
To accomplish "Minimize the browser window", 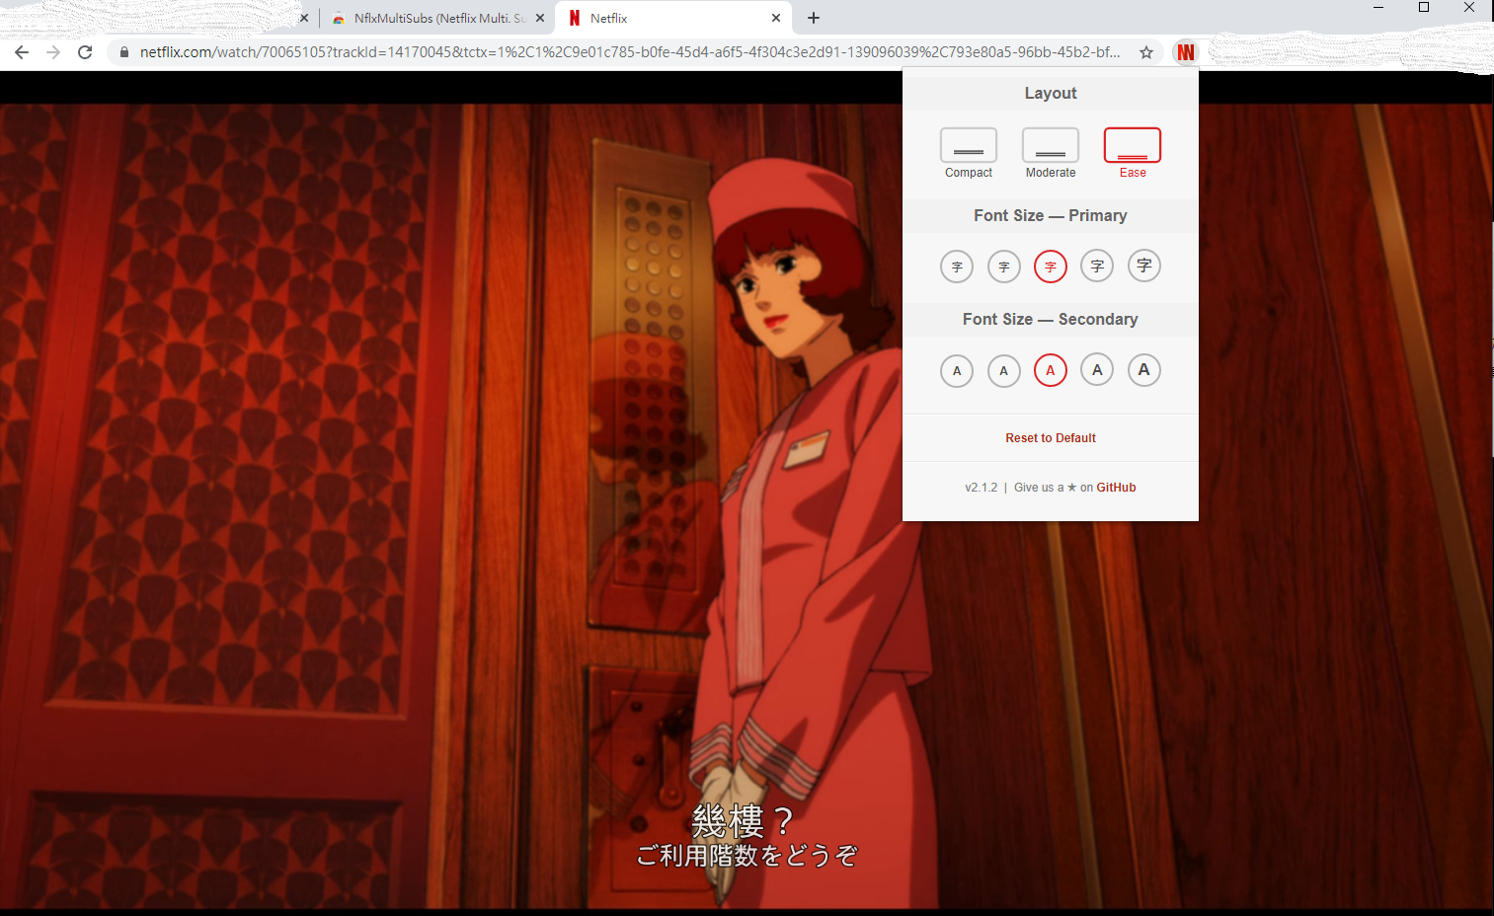I will [x=1378, y=8].
